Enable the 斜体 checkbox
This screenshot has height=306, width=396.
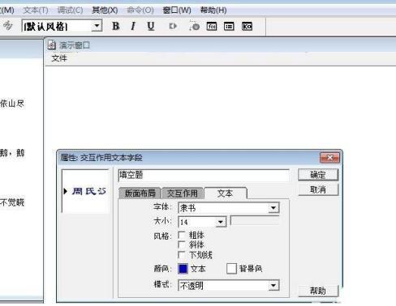click(x=182, y=244)
